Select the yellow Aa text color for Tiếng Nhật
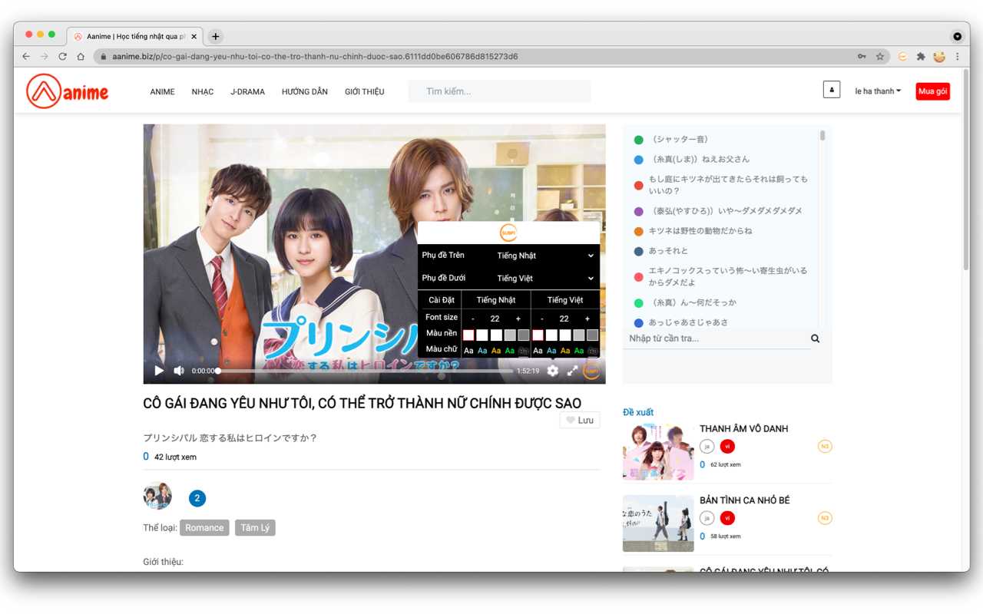Image resolution: width=983 pixels, height=614 pixels. pos(496,351)
